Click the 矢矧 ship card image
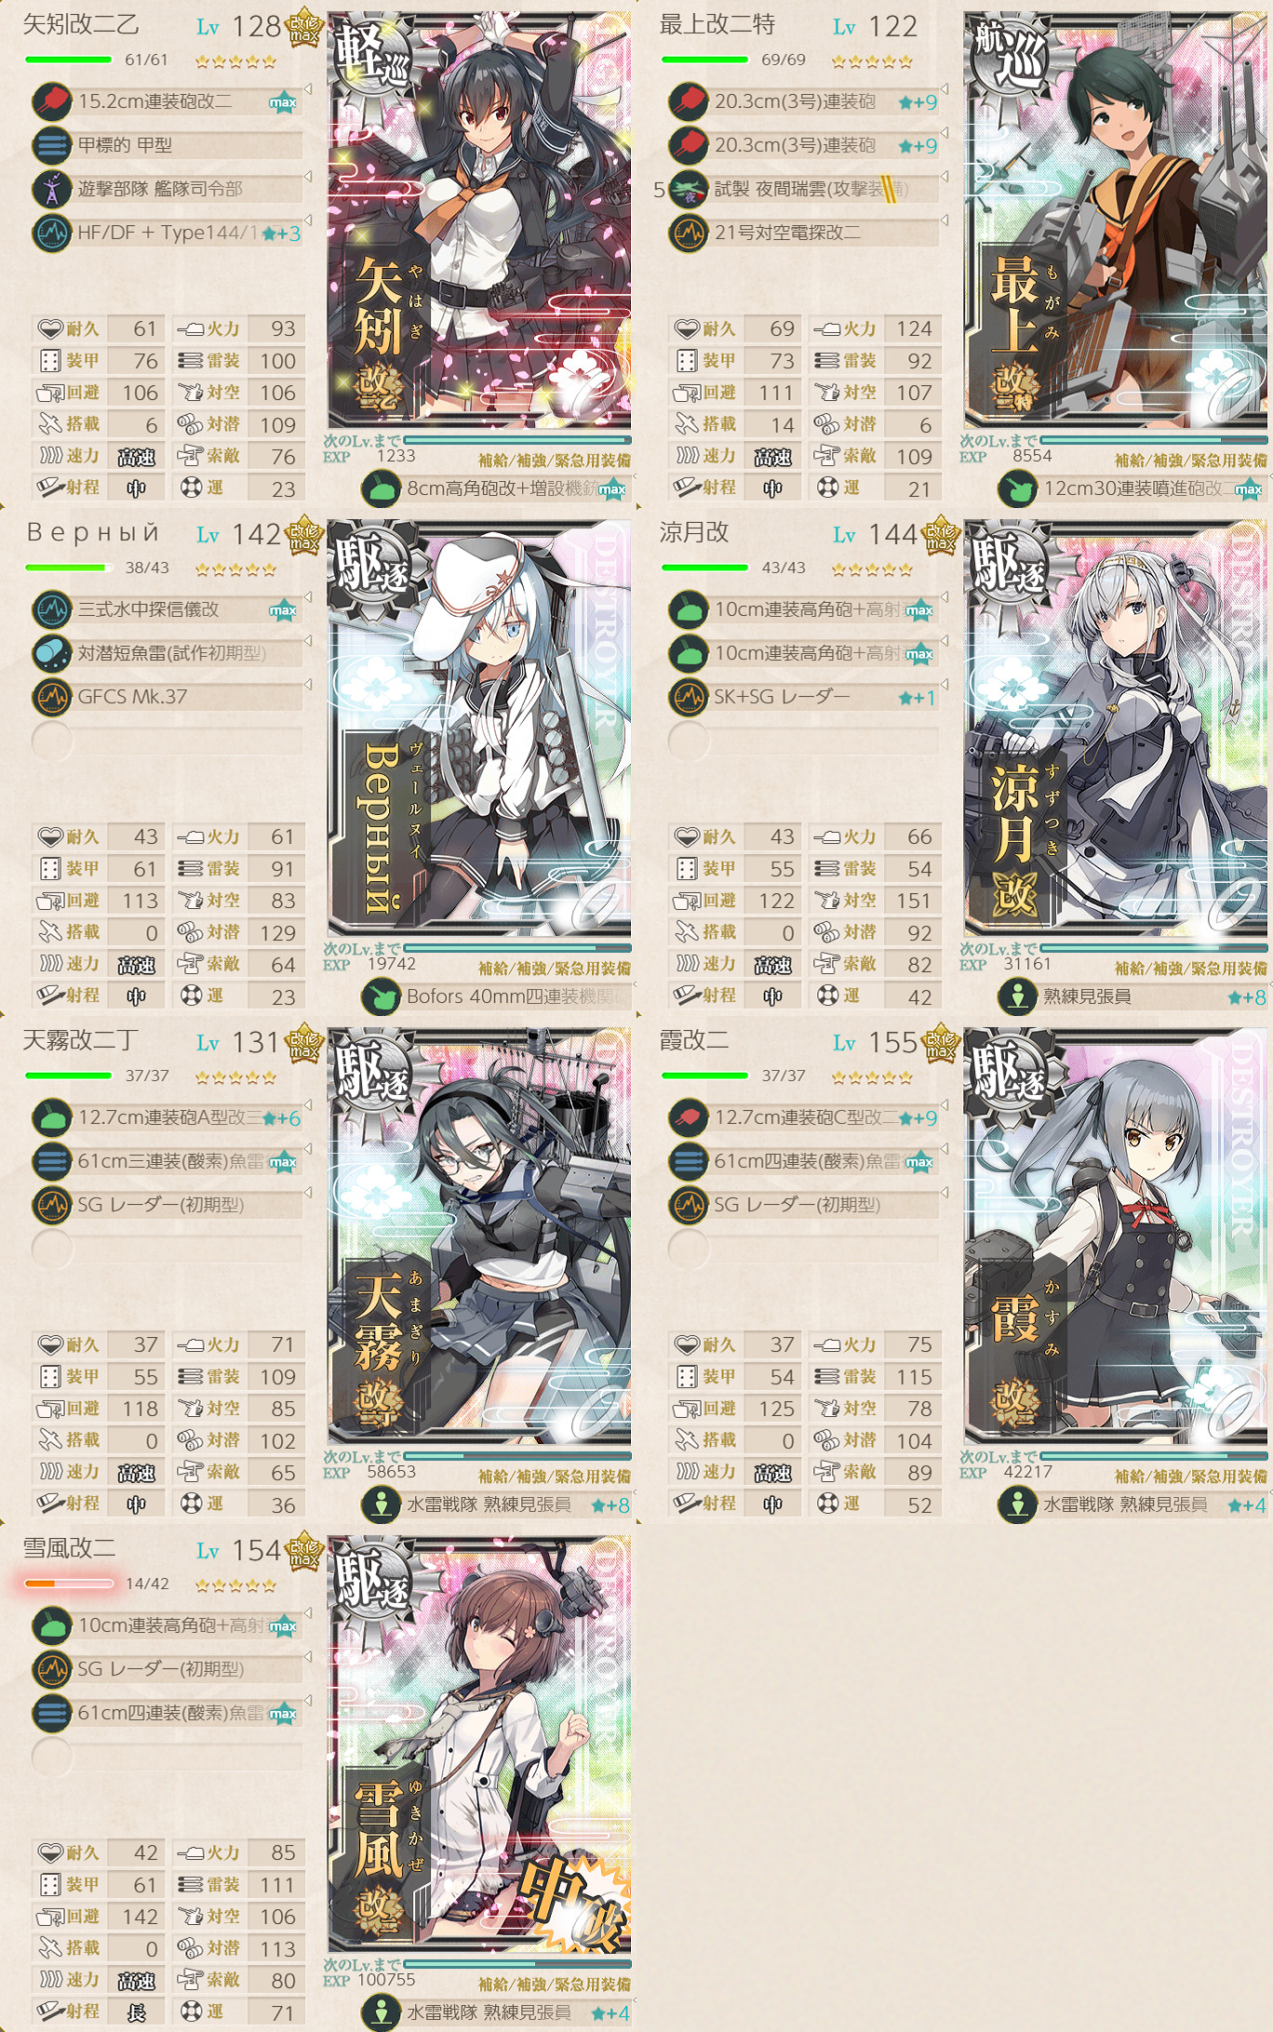This screenshot has height=2032, width=1273. coord(479,221)
